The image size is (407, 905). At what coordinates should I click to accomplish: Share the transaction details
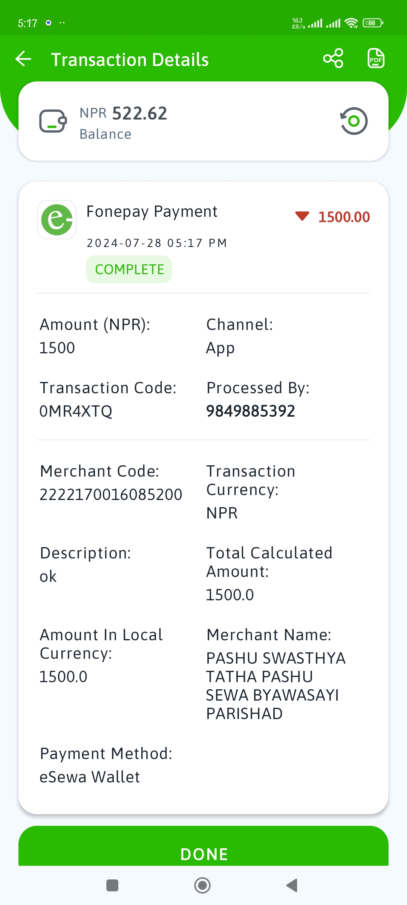tap(333, 58)
